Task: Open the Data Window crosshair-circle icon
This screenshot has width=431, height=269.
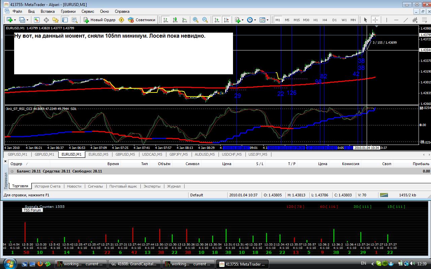Action: point(46,20)
